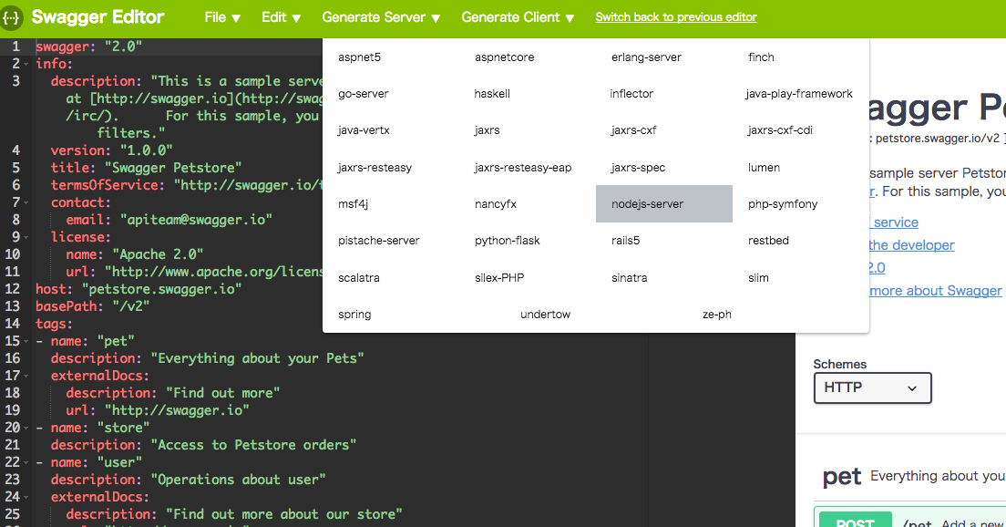Image resolution: width=1006 pixels, height=527 pixels.
Task: Generate a nodejs-server
Action: [x=664, y=204]
